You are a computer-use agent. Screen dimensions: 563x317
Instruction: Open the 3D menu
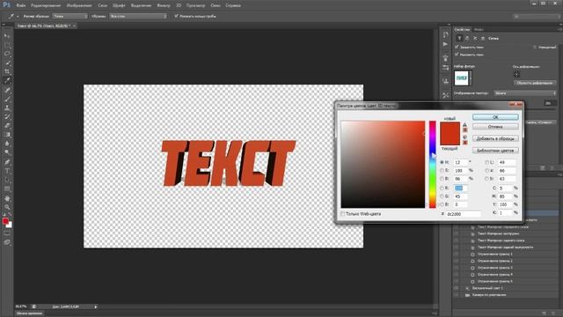pyautogui.click(x=179, y=5)
